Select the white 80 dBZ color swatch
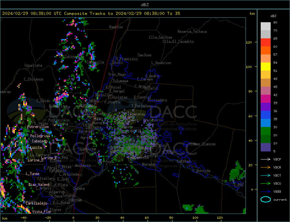The image size is (290, 222). coord(266,26)
